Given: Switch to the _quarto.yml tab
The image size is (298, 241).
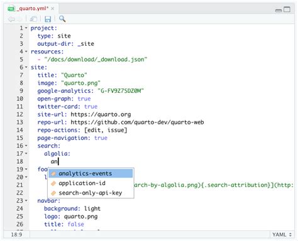Looking at the screenshot, I should (x=32, y=8).
